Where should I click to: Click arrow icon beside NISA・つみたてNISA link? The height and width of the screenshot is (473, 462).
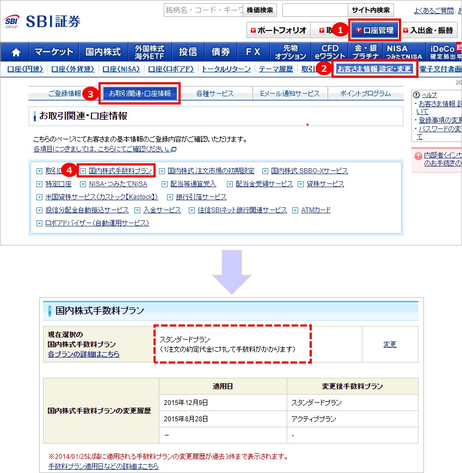[83, 185]
